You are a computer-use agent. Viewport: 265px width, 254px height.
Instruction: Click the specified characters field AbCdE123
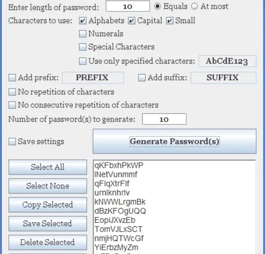(227, 61)
